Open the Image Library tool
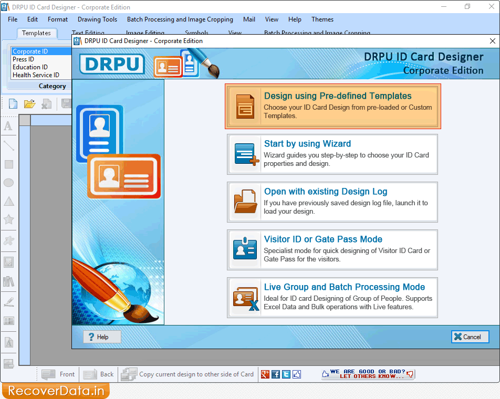Image resolution: width=500 pixels, height=399 pixels. (x=8, y=282)
